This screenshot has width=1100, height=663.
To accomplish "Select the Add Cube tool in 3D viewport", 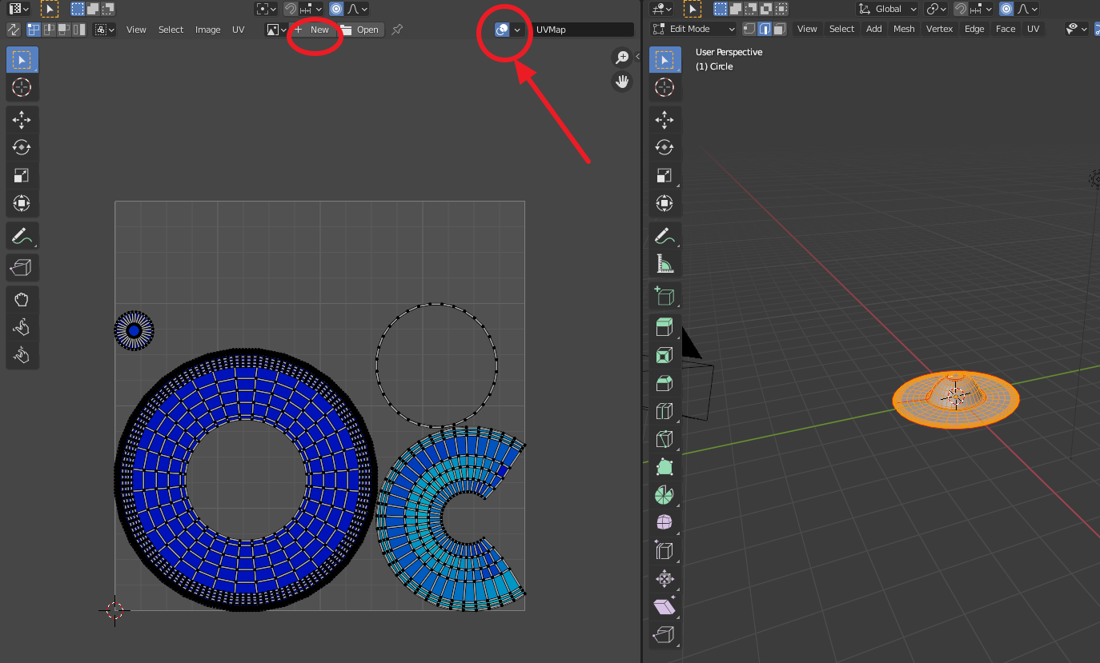I will (x=664, y=296).
